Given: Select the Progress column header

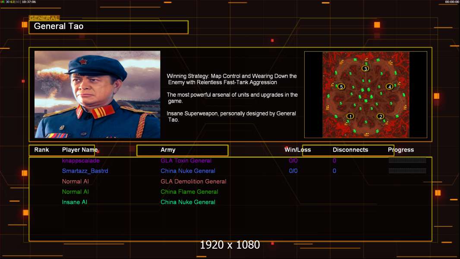Looking at the screenshot, I should (x=401, y=150).
